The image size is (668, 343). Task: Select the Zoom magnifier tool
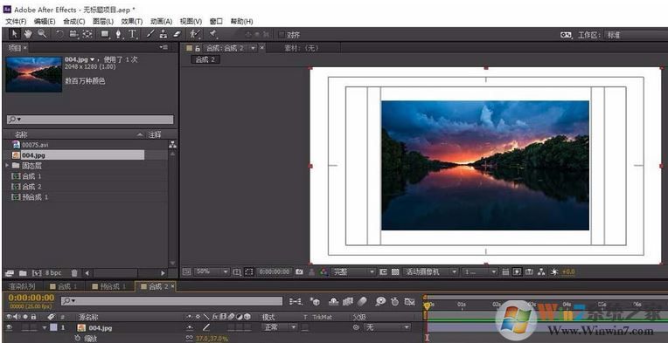tap(42, 34)
